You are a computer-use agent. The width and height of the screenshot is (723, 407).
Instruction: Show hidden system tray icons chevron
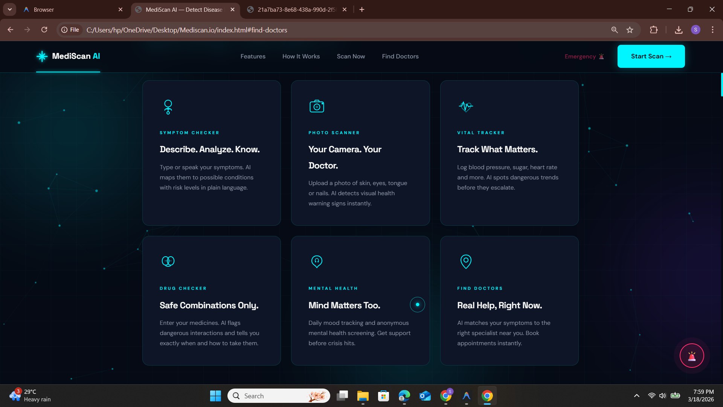tap(636, 396)
